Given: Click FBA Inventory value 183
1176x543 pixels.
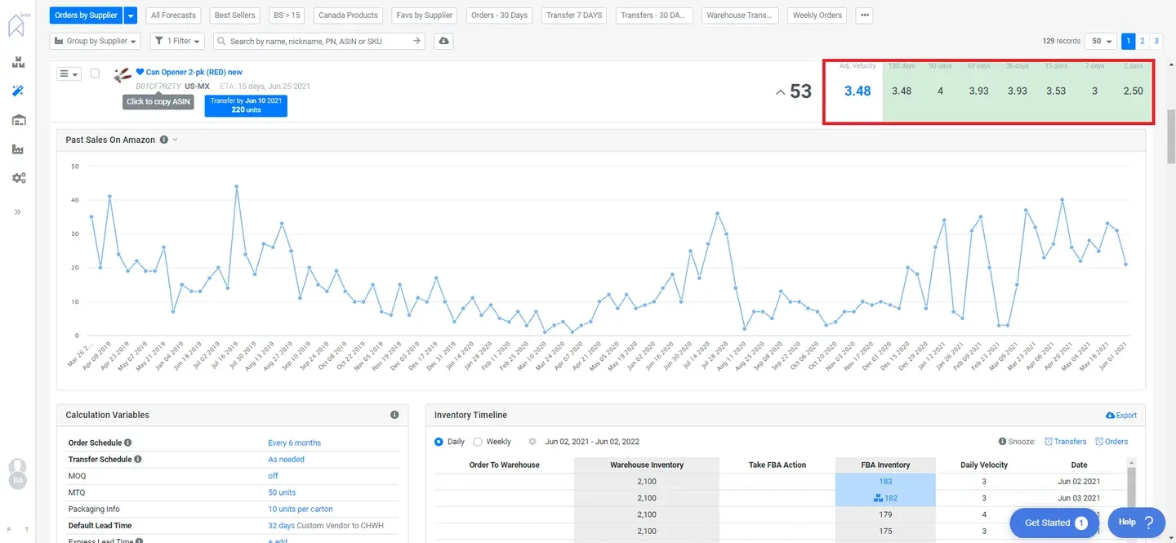Looking at the screenshot, I should click(x=886, y=482).
